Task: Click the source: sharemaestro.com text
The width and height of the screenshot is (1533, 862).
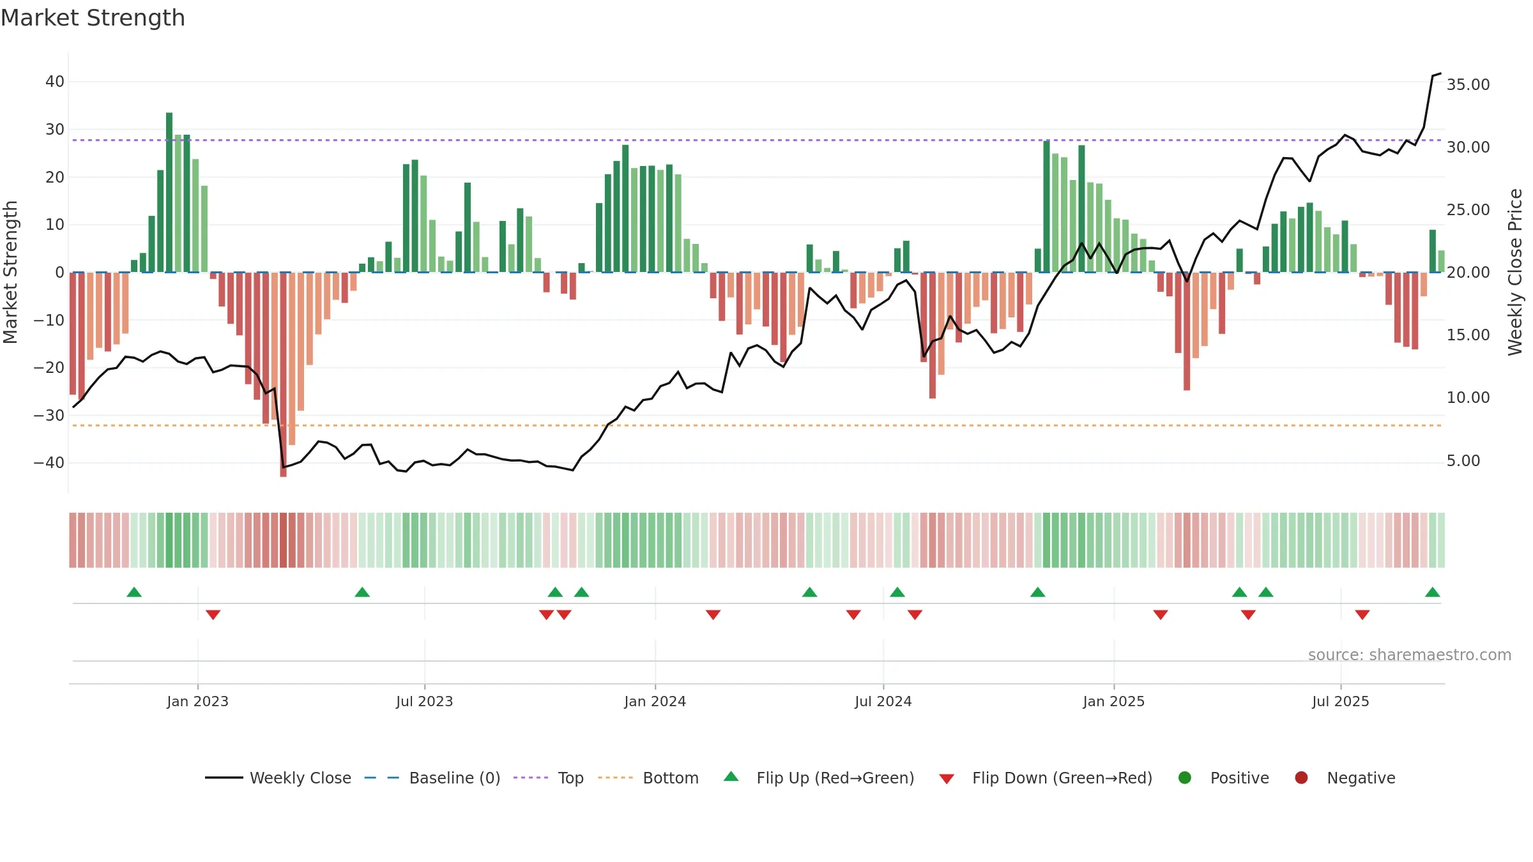Action: pyautogui.click(x=1410, y=655)
